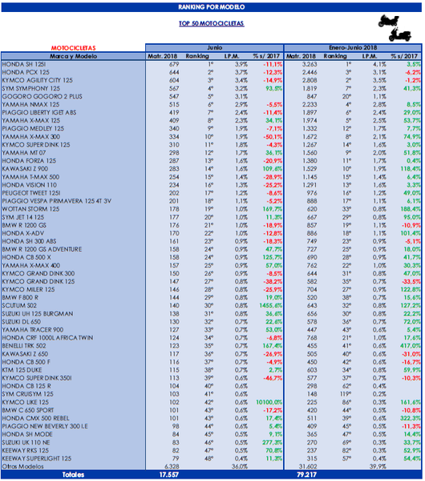Select YAMAHA X-MAX 400 row label
Screen dimensions: 425x481
[31, 265]
